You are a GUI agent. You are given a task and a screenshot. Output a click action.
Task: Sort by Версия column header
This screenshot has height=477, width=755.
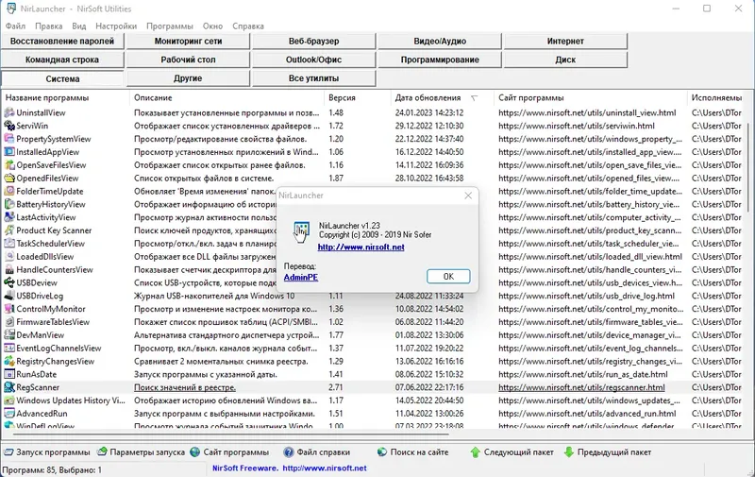(x=358, y=98)
